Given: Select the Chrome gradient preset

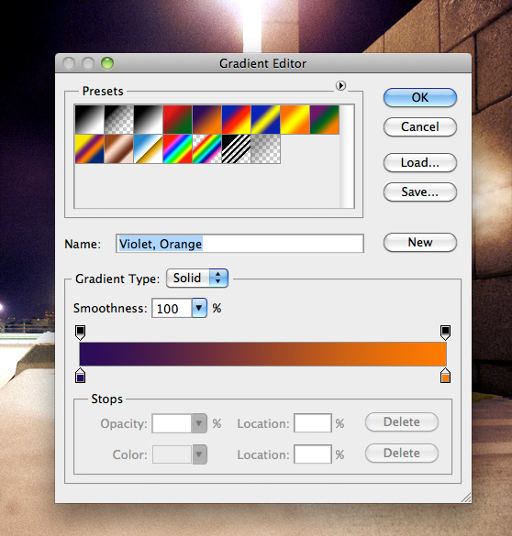Looking at the screenshot, I should pyautogui.click(x=149, y=148).
